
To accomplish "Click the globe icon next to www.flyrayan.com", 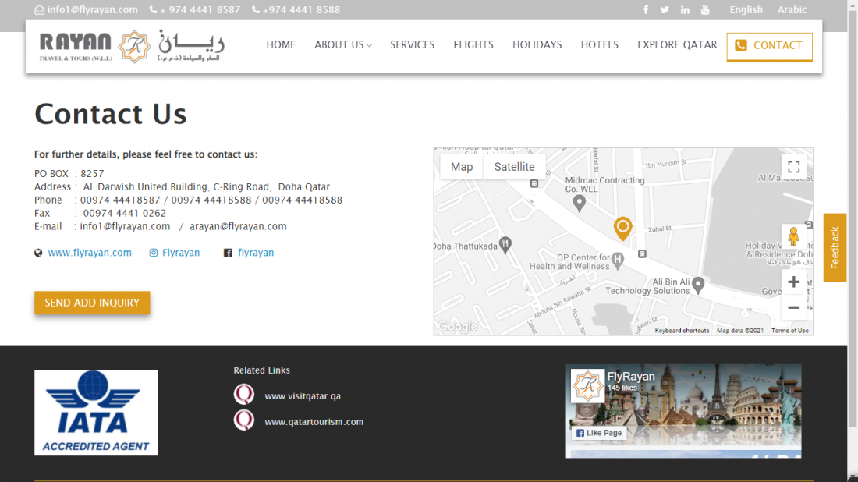I will pos(38,253).
